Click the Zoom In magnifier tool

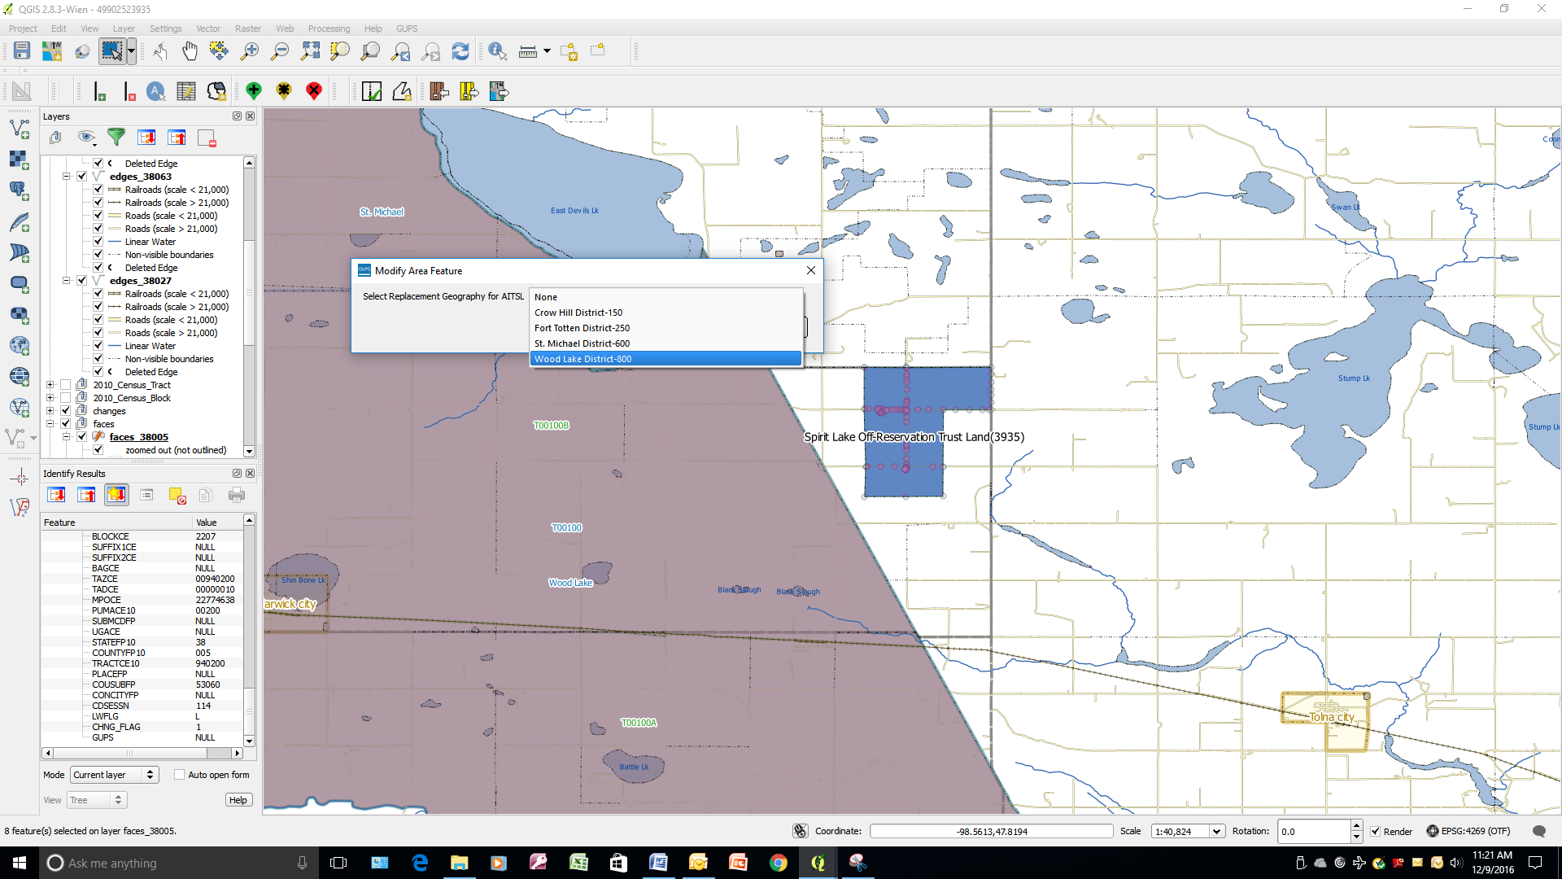coord(250,51)
